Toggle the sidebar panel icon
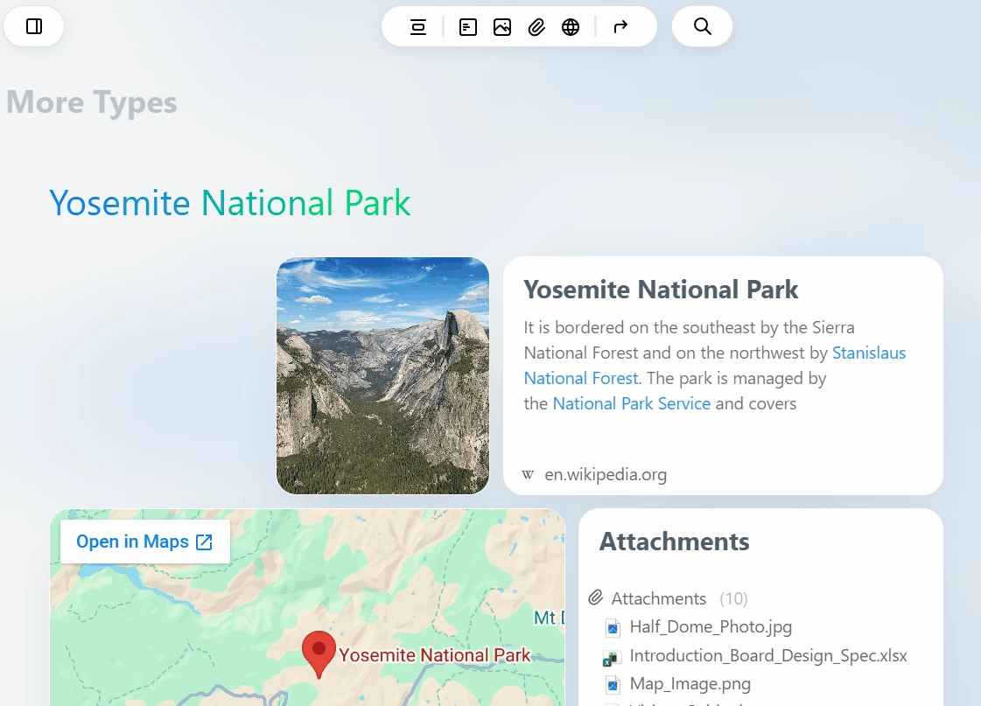 [34, 26]
